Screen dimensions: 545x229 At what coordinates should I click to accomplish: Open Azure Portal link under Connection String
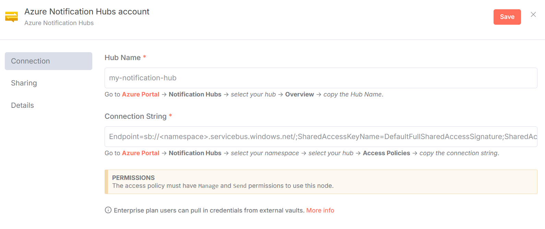(x=141, y=153)
